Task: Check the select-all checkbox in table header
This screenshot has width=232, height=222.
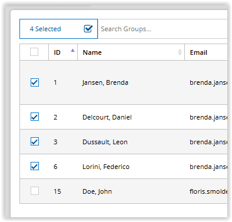Action: 34,52
